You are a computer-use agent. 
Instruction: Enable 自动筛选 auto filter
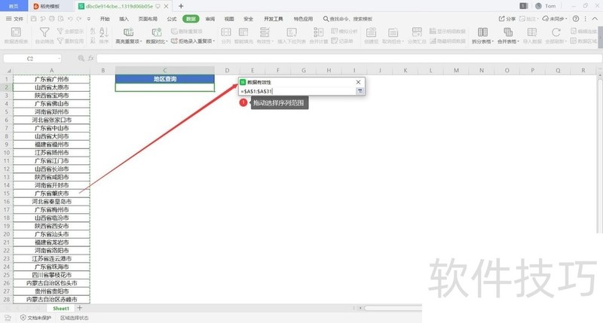click(x=44, y=35)
